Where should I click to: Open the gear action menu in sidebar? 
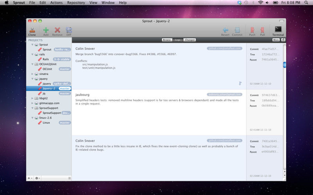tap(38, 178)
